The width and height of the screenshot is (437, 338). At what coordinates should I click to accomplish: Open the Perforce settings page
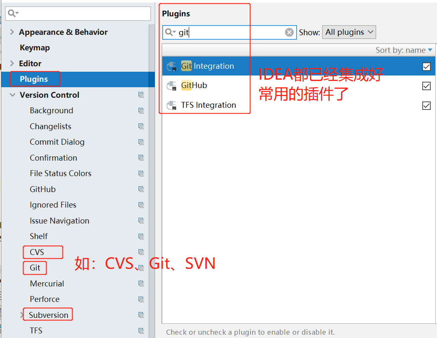tap(44, 299)
